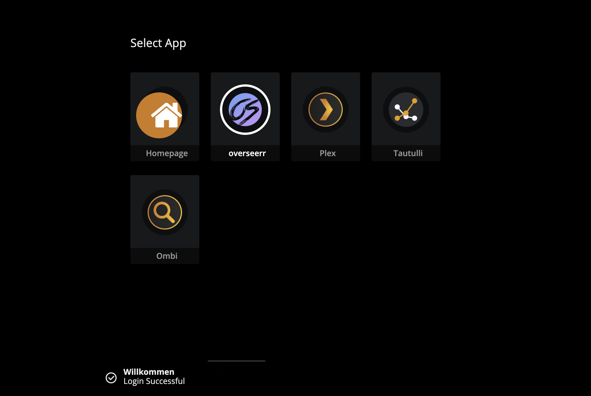
Task: Click the login success checkmark icon
Action: click(x=111, y=378)
